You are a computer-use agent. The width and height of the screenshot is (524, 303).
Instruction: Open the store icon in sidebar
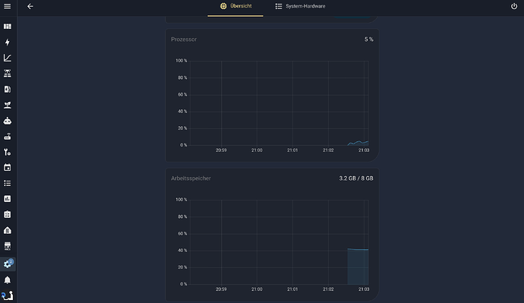8,246
